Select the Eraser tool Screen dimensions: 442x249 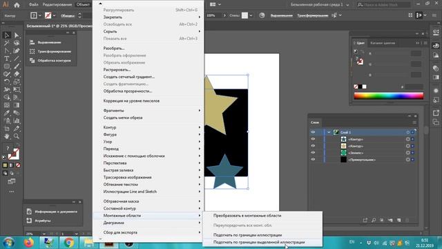point(17,74)
